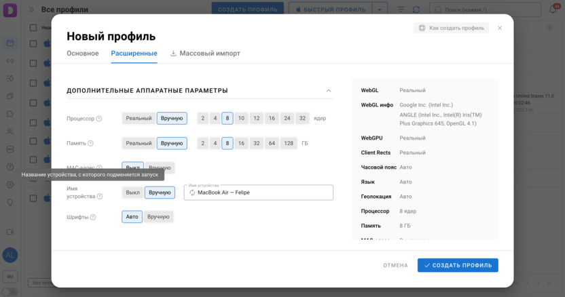Refresh the device name with the regenerate icon

pyautogui.click(x=192, y=193)
